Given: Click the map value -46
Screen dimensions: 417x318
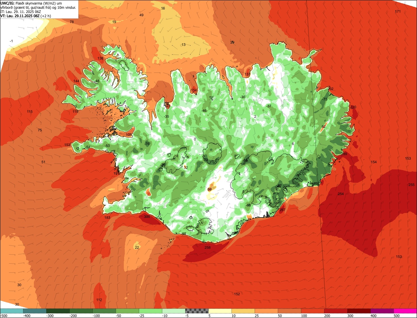Looking at the screenshot, I should [x=204, y=111].
